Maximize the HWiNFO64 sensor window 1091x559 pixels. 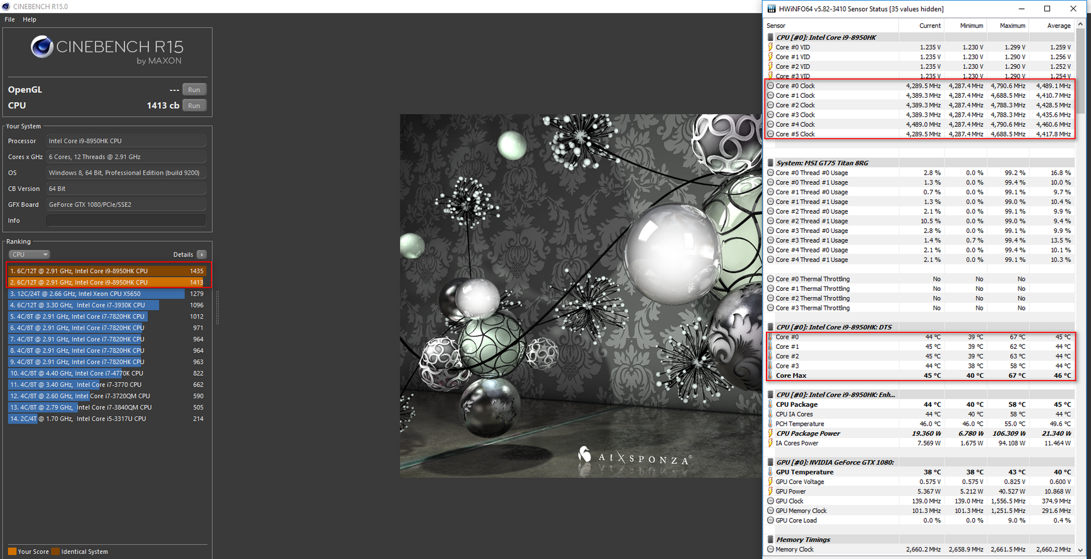coord(1047,9)
